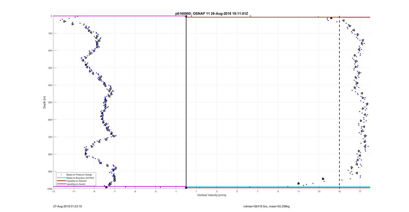409x212 pixels.
Task: Select the 'Vertical Velocity [cm/s]' x-axis label
Action: [x=212, y=195]
